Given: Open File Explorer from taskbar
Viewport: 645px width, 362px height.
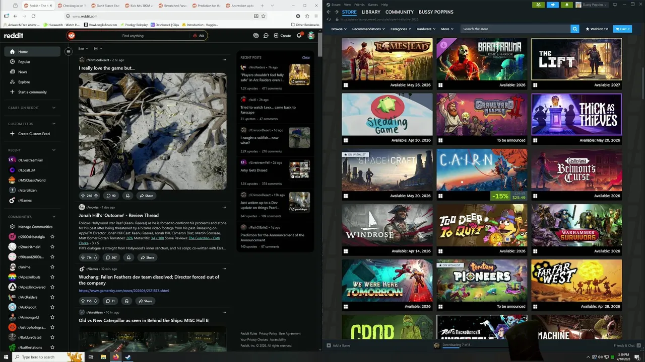Looking at the screenshot, I should (103, 357).
